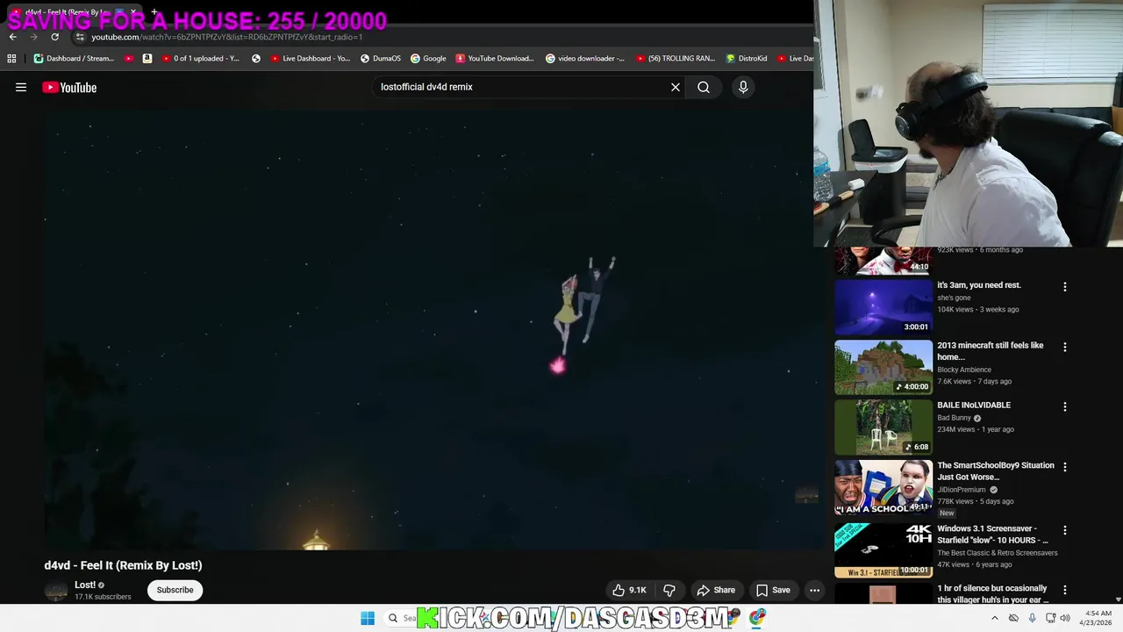Open 'Live Dashboard - Yo...' bookmark
The height and width of the screenshot is (632, 1123).
point(310,59)
